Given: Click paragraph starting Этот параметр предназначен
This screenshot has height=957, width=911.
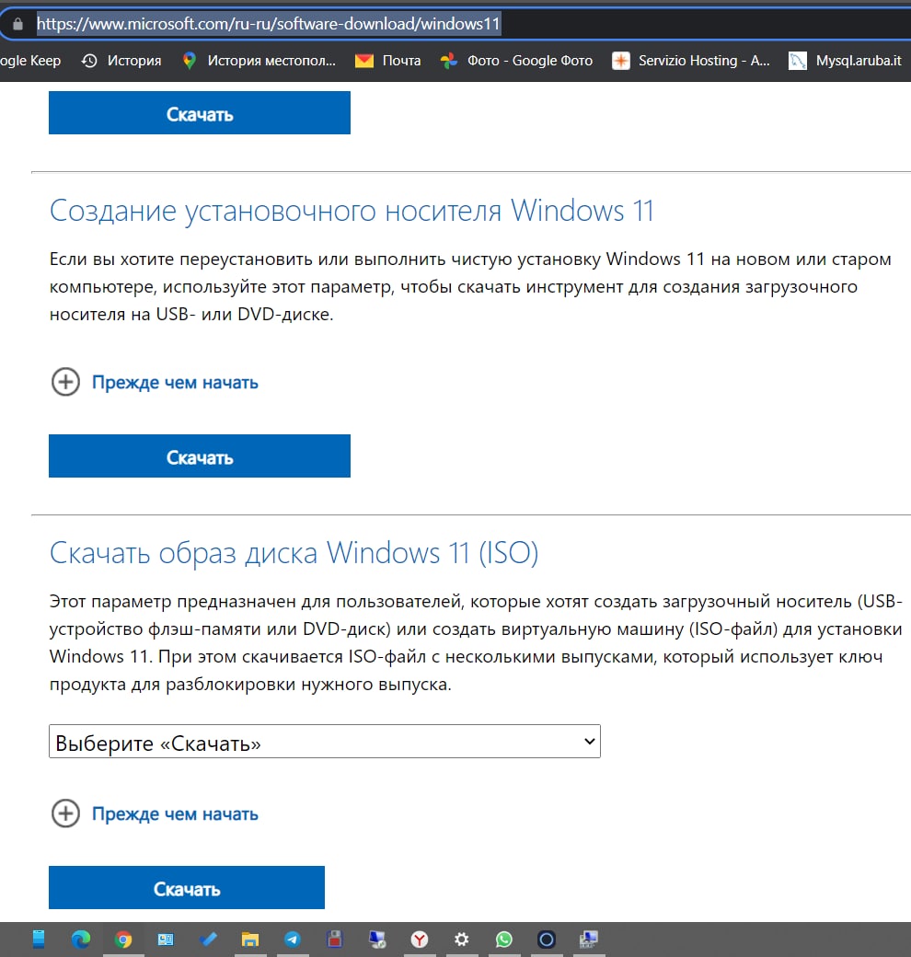Looking at the screenshot, I should tap(476, 642).
